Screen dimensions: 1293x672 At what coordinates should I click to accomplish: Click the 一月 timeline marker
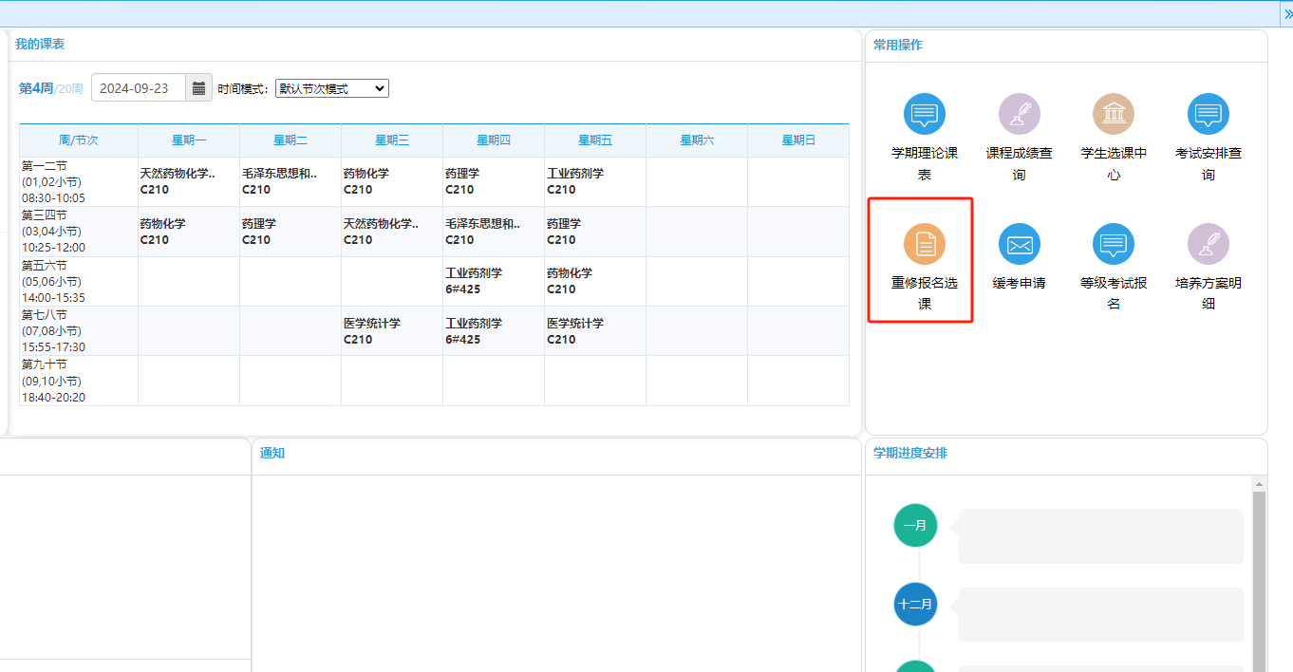click(x=915, y=525)
